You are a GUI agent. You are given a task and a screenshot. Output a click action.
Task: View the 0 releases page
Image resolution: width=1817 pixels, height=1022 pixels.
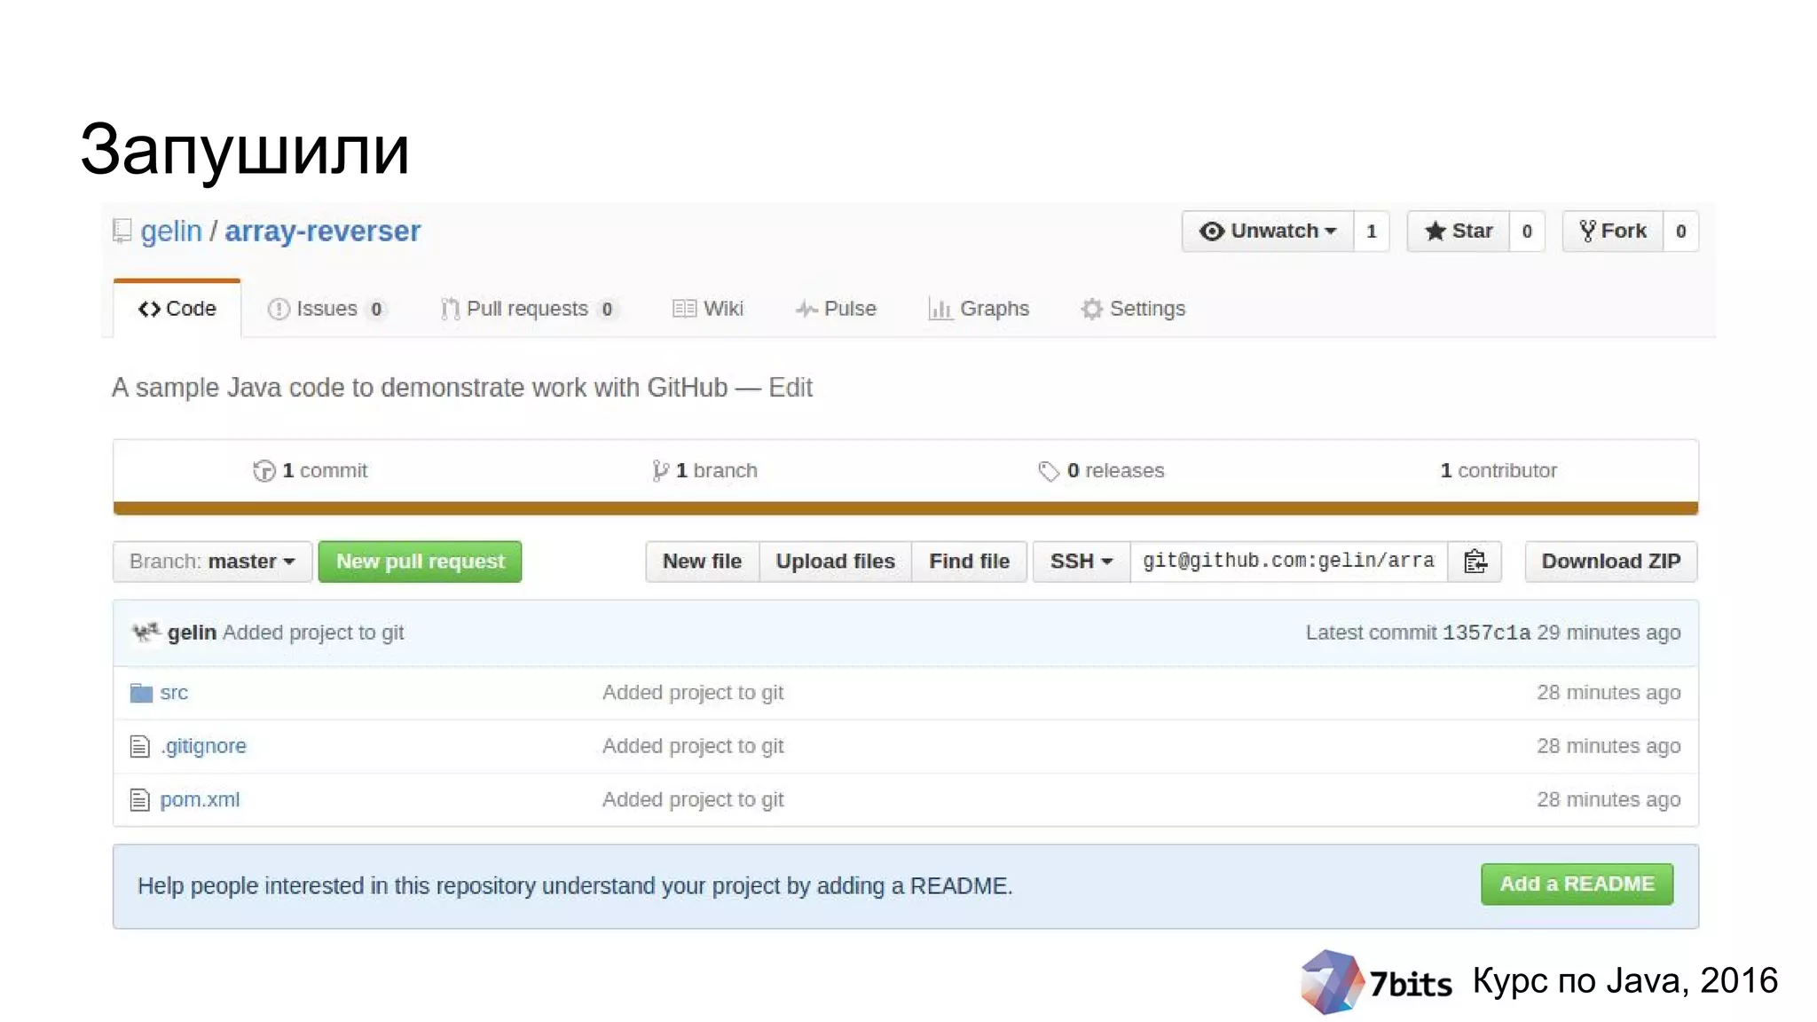click(1101, 471)
